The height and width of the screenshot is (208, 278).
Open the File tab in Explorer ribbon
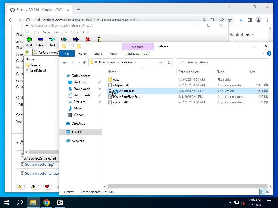(x=67, y=54)
